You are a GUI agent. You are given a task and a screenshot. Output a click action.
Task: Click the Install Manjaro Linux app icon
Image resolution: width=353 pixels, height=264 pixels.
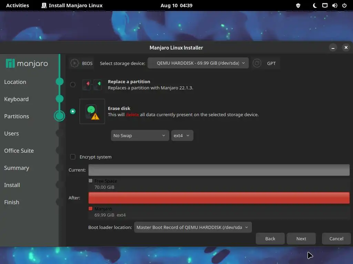[x=44, y=5]
